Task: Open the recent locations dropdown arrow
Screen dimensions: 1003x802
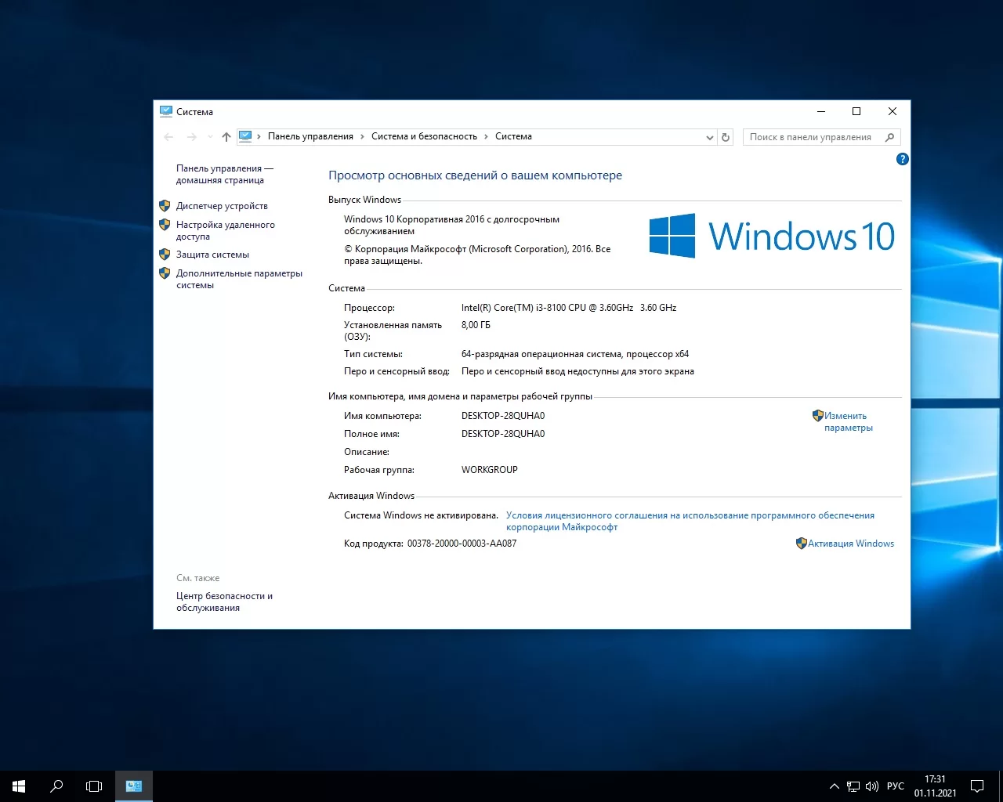Action: pos(210,137)
